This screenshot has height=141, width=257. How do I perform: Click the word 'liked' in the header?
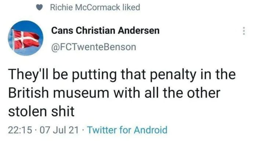[x=131, y=8]
